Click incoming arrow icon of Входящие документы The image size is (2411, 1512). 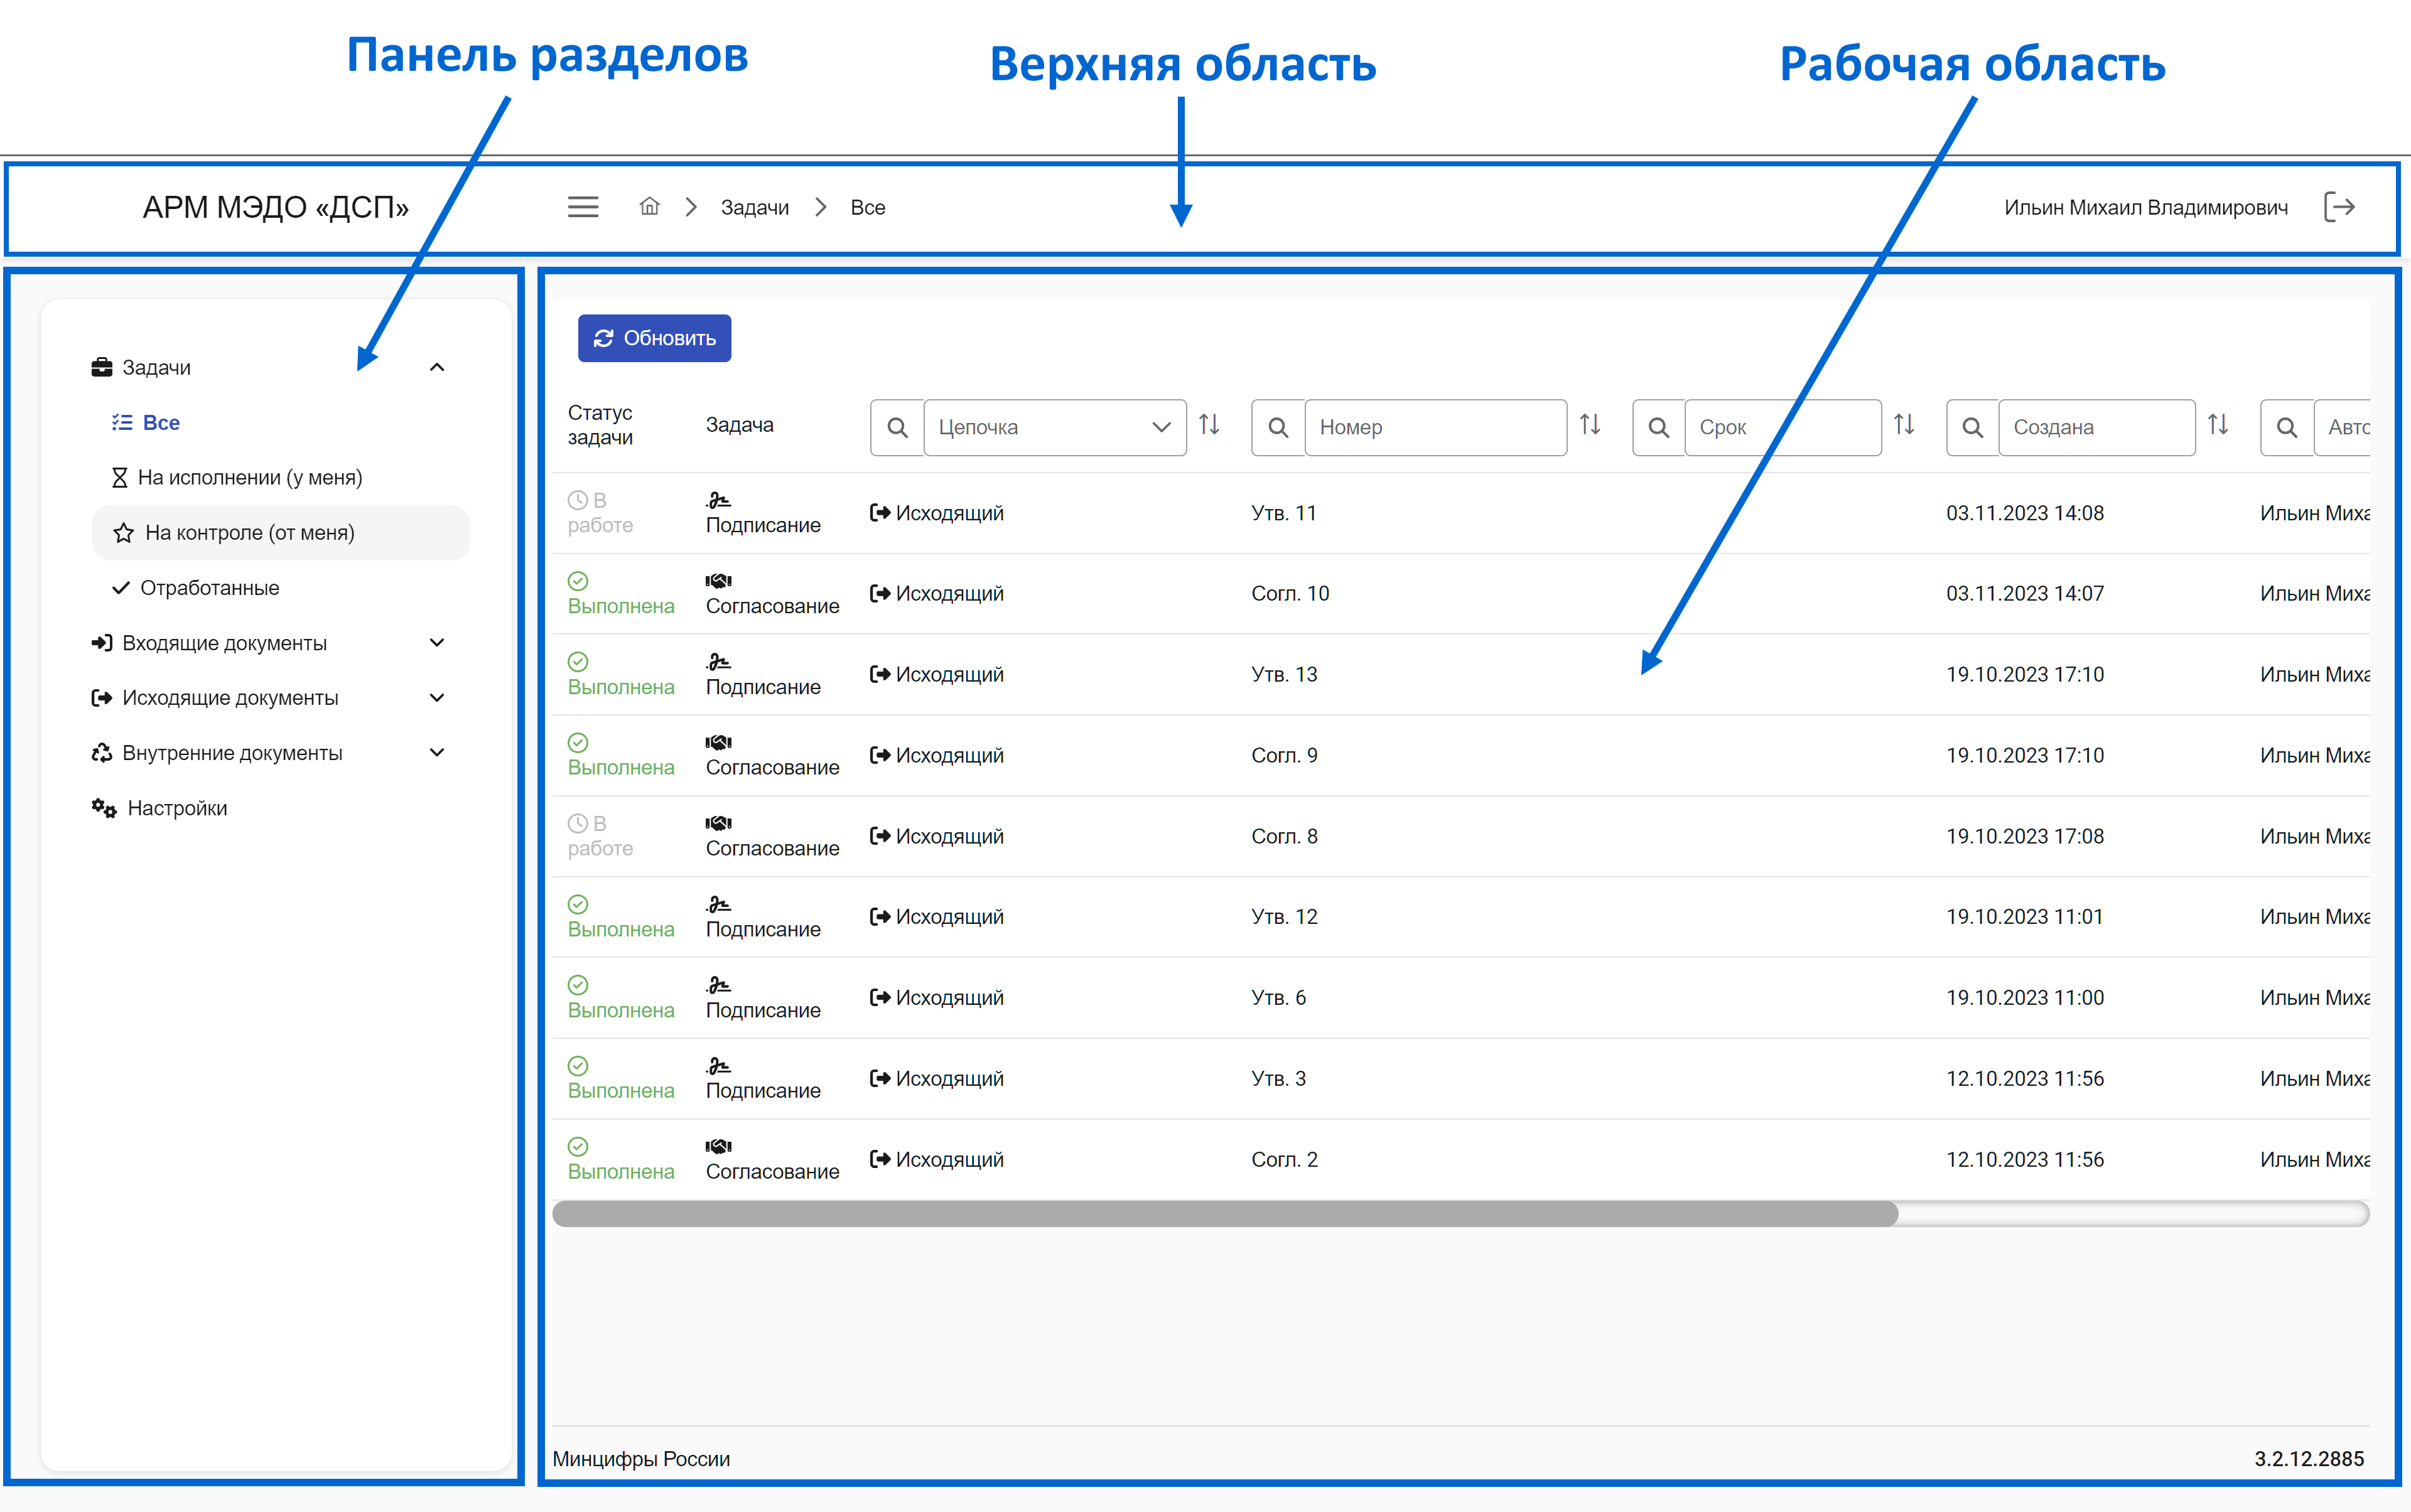pos(101,643)
